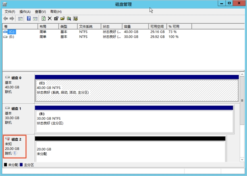Click the show/hide console tree icon
Screen dimensions: 247x176
click(x=20, y=18)
